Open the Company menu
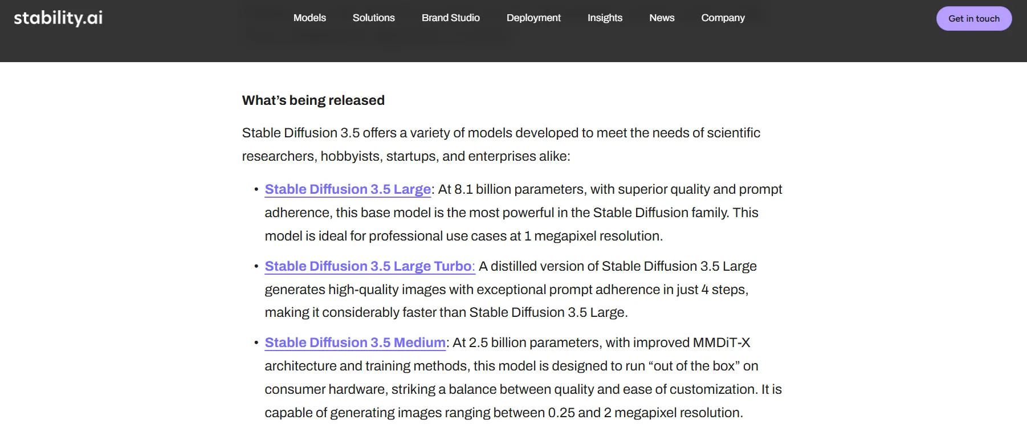 (x=723, y=18)
